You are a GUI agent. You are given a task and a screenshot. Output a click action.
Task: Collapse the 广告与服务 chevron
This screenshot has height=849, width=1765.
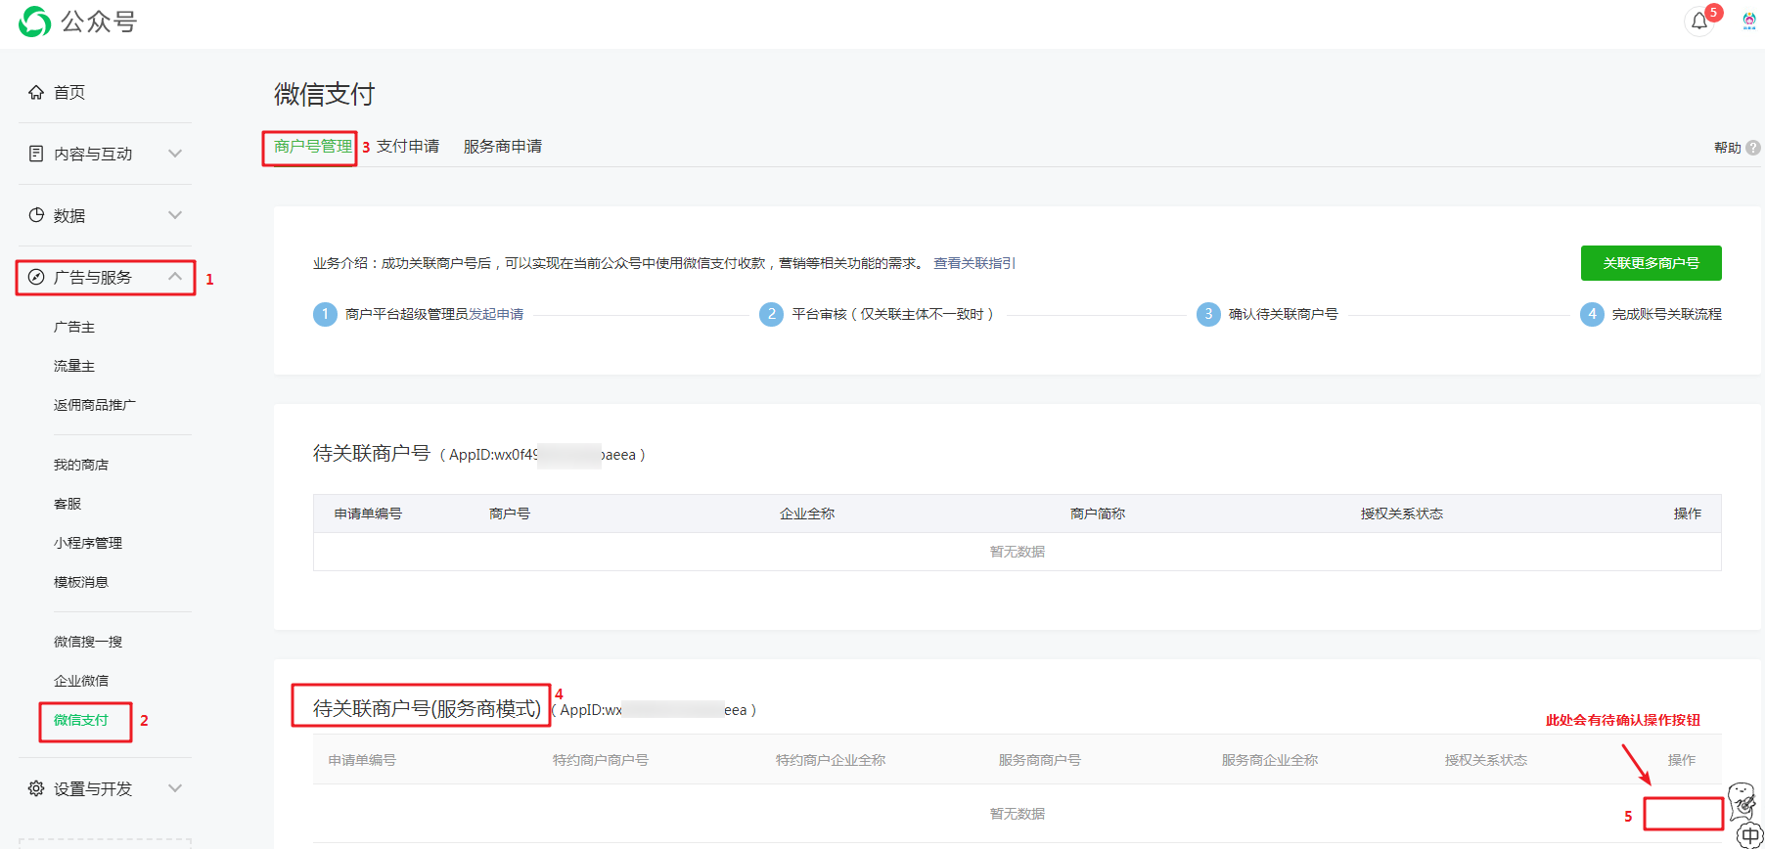pyautogui.click(x=175, y=277)
